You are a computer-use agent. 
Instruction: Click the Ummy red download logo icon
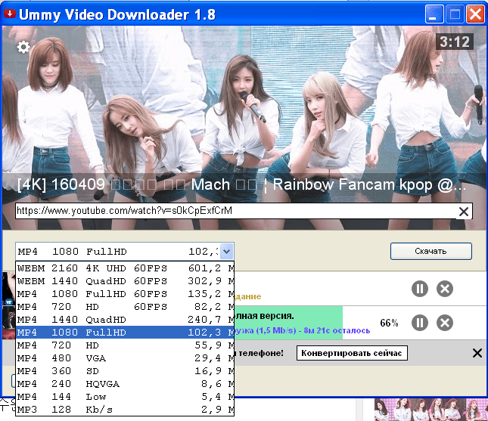click(x=10, y=14)
